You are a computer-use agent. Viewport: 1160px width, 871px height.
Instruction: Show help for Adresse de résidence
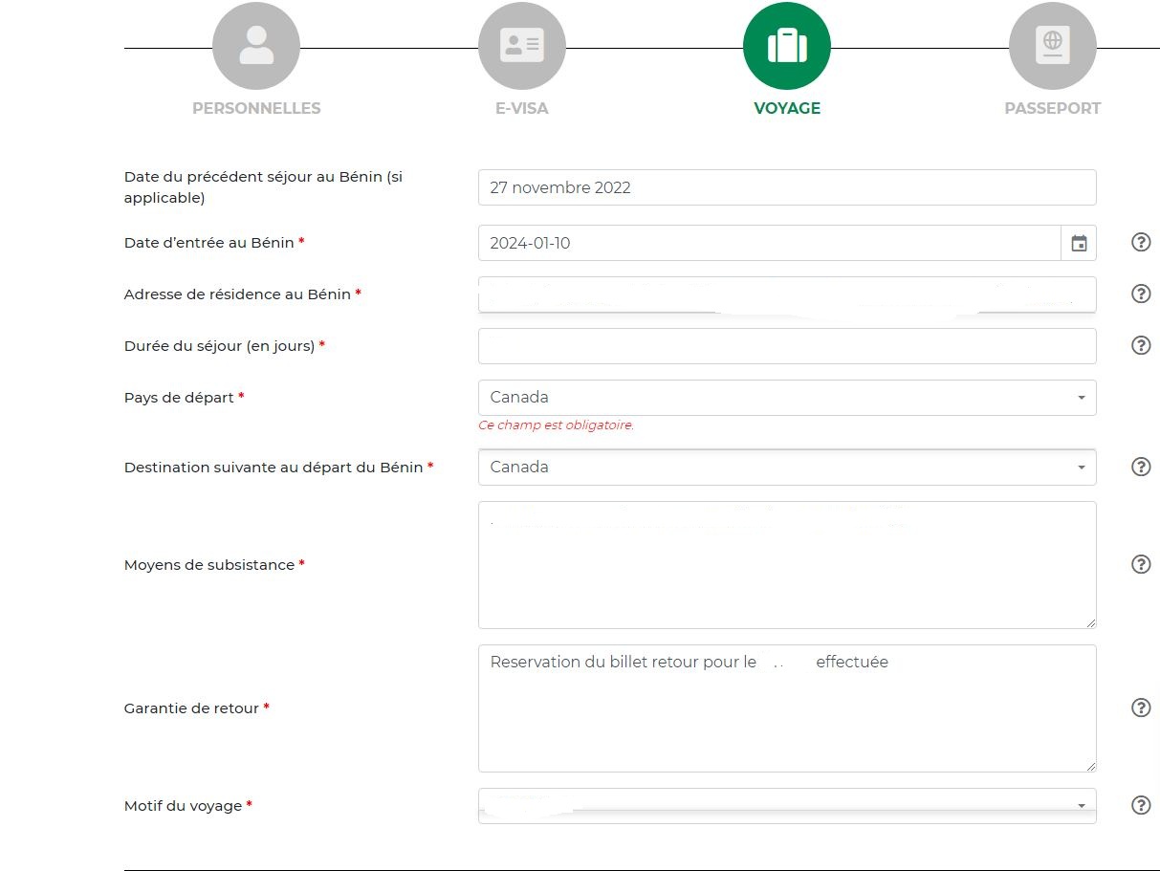1141,294
